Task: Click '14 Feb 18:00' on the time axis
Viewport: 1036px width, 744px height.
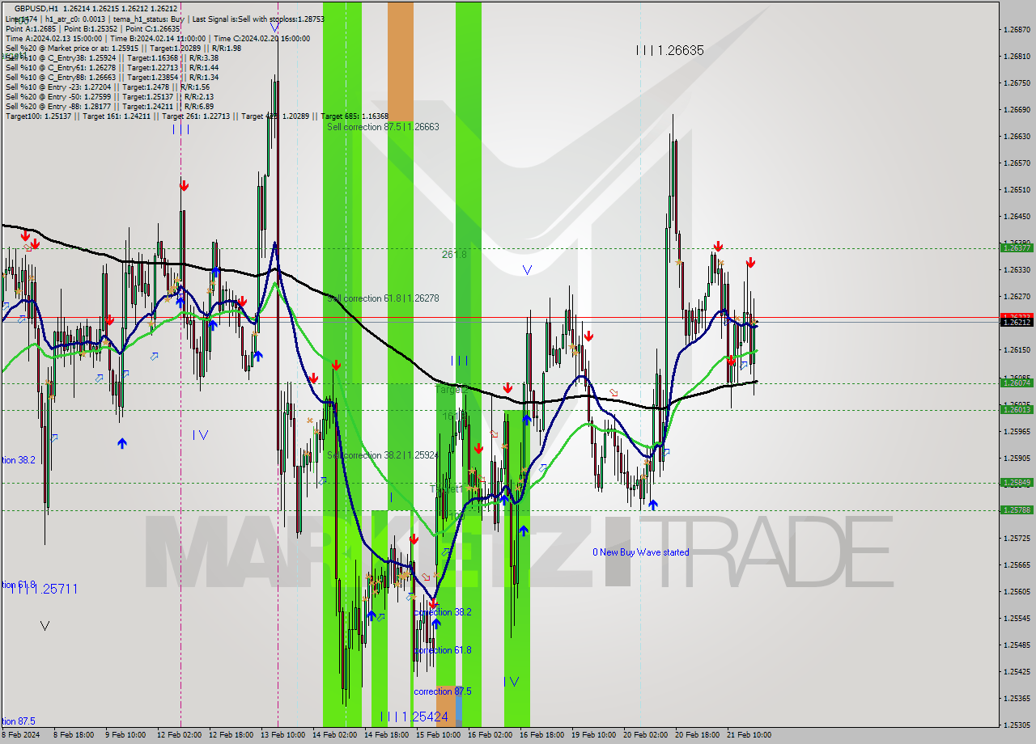Action: pos(386,735)
